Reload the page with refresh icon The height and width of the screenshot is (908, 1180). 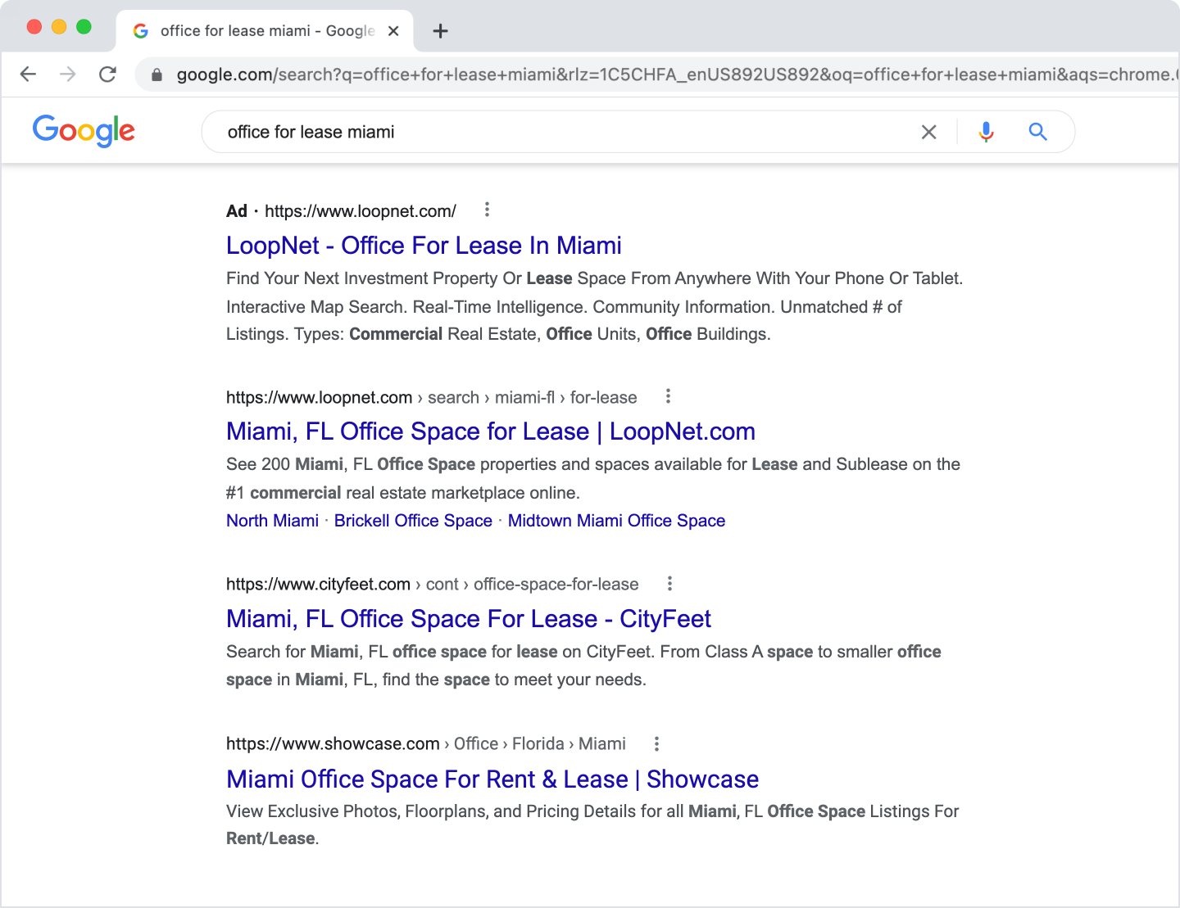point(107,75)
